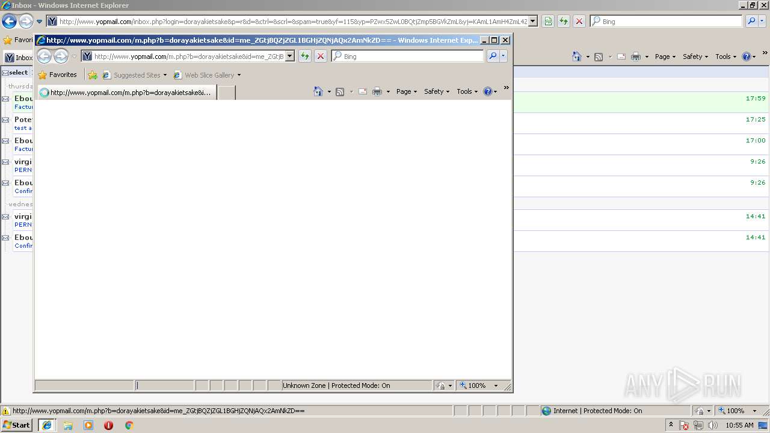Open popup Favorites star button

tap(57, 75)
